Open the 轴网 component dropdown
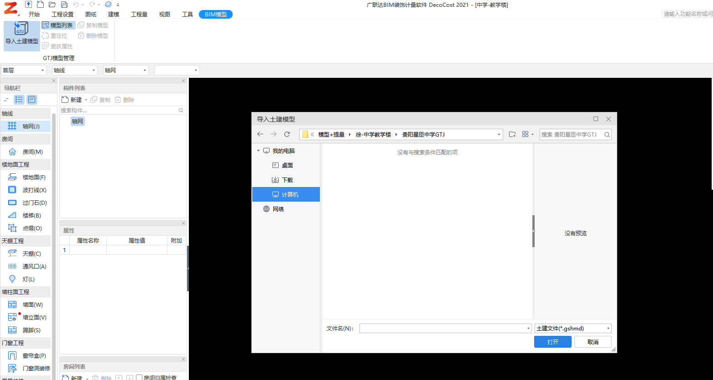Viewport: 713px width, 380px height. click(125, 70)
